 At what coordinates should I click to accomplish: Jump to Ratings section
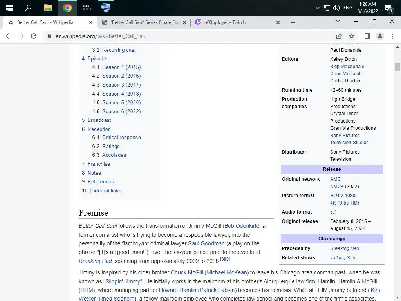click(x=111, y=147)
